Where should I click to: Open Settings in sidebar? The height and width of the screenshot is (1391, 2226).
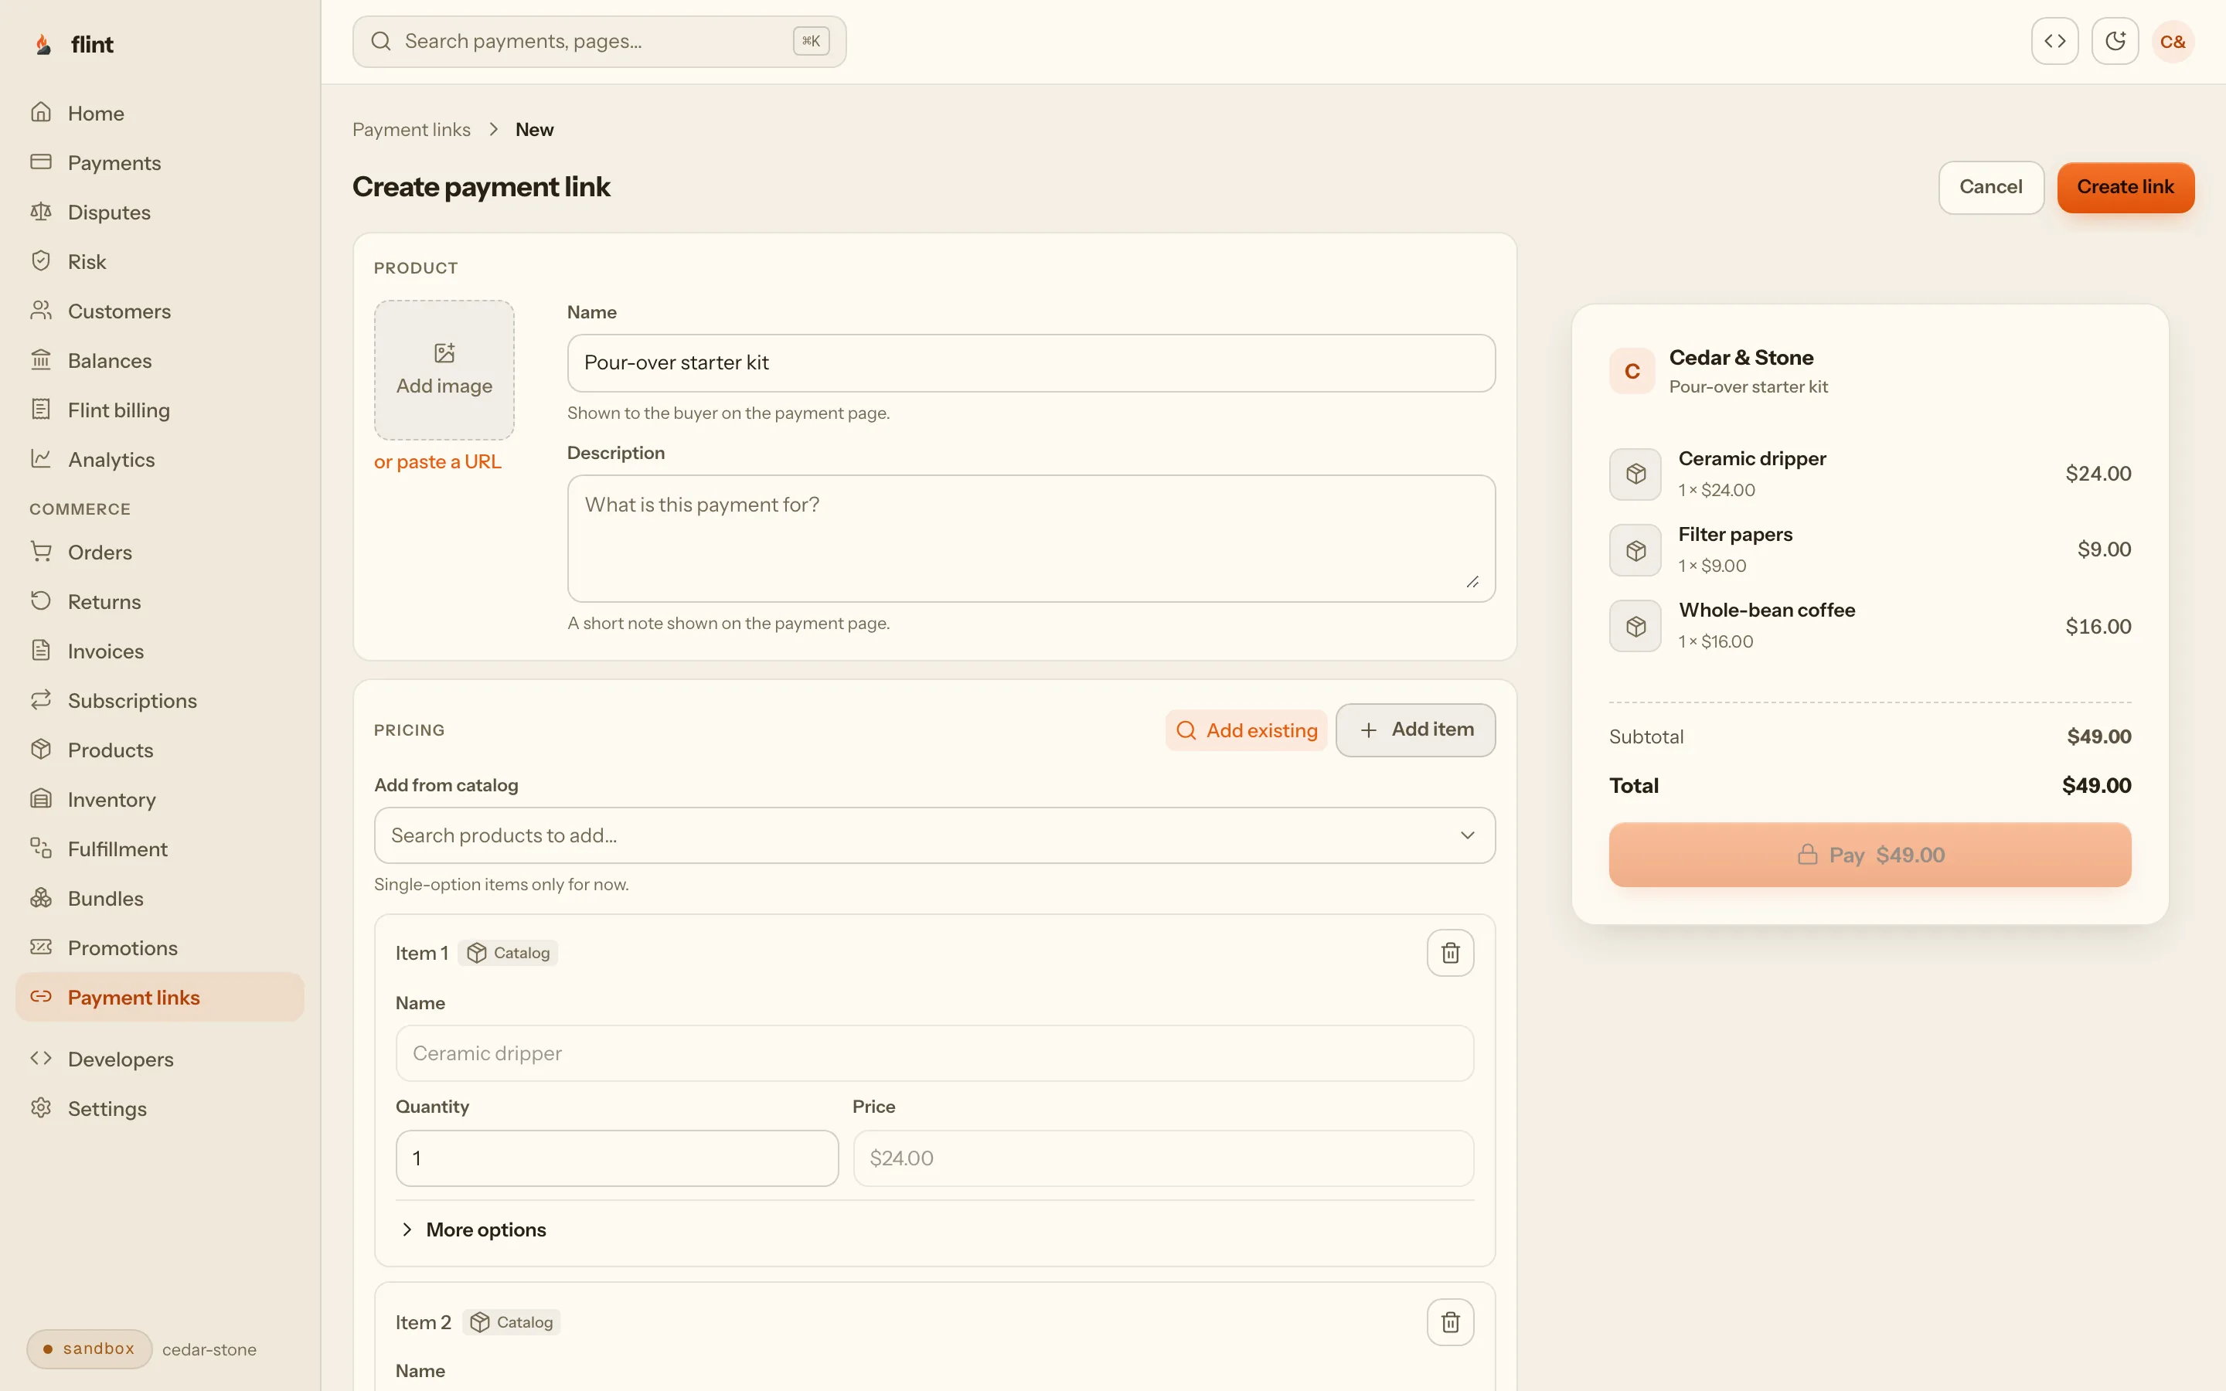click(x=160, y=1109)
